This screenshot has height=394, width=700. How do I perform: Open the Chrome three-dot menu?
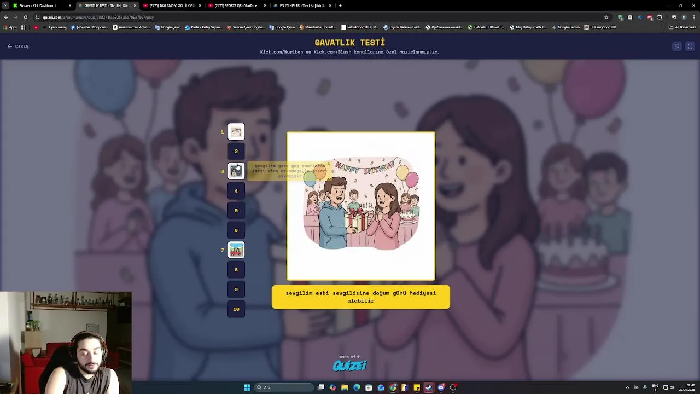pos(693,17)
